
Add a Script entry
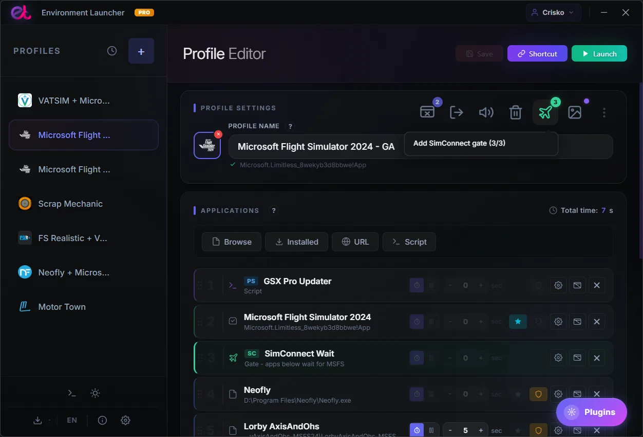pyautogui.click(x=409, y=242)
